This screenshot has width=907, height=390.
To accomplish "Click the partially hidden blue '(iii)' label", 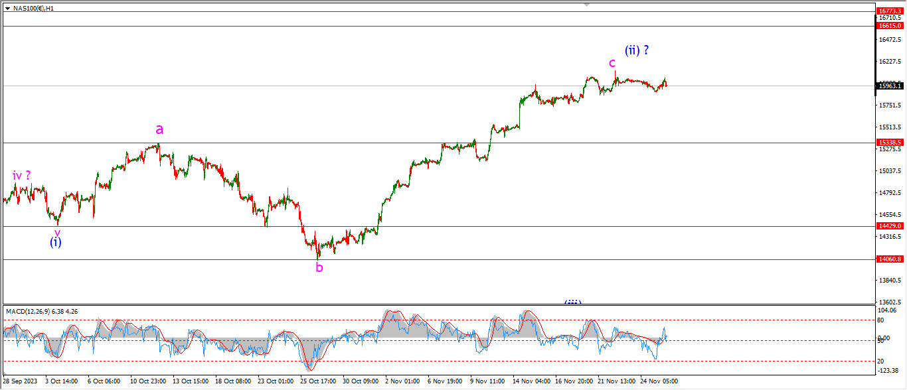I will tap(572, 302).
